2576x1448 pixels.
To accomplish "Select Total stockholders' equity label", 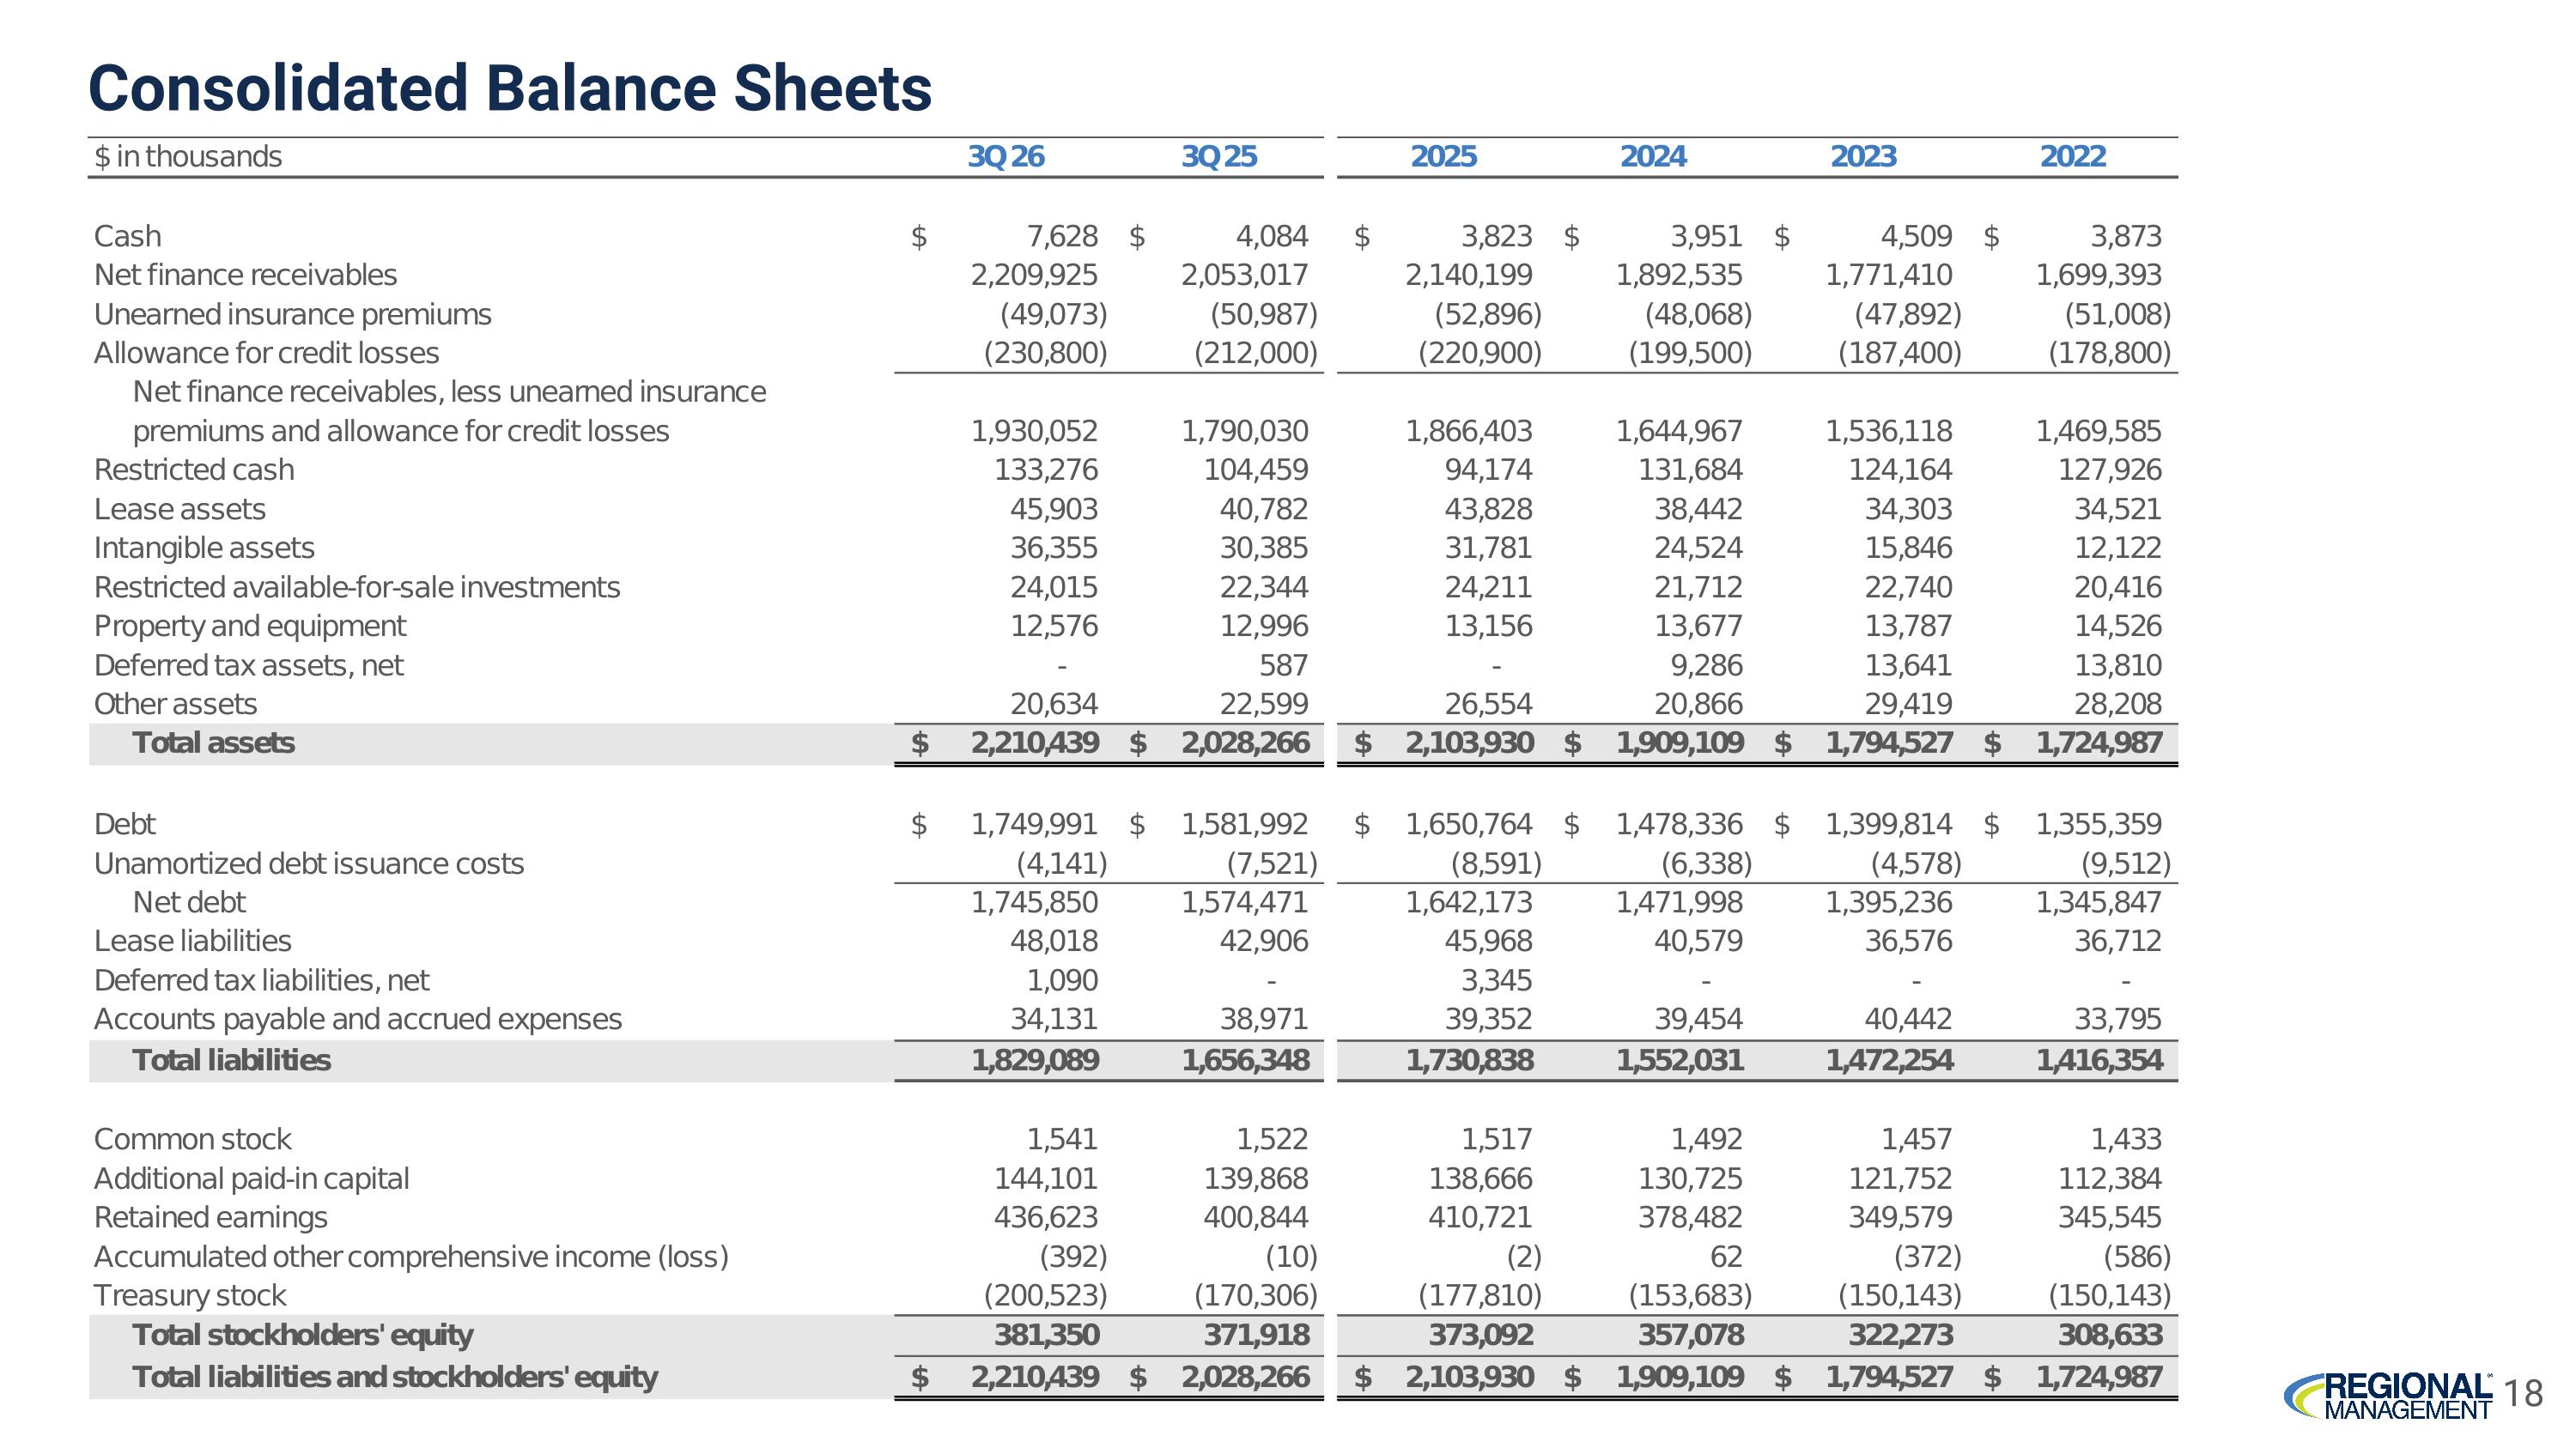I will (303, 1335).
